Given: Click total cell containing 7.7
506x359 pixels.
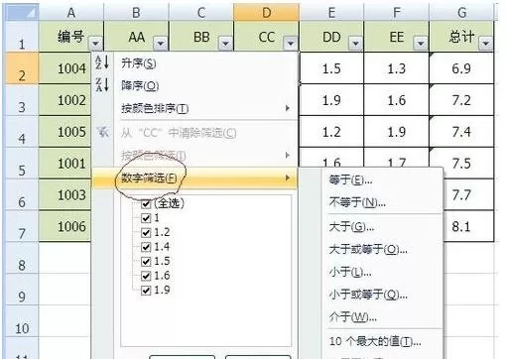Looking at the screenshot, I should 468,195.
